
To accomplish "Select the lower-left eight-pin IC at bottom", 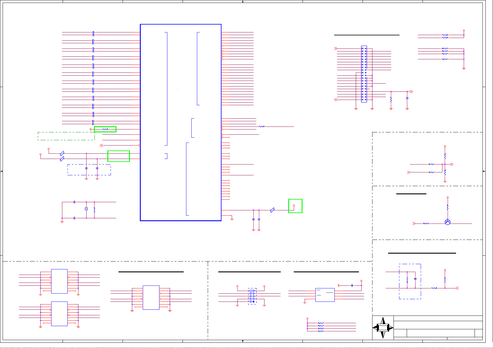I will pyautogui.click(x=59, y=314).
